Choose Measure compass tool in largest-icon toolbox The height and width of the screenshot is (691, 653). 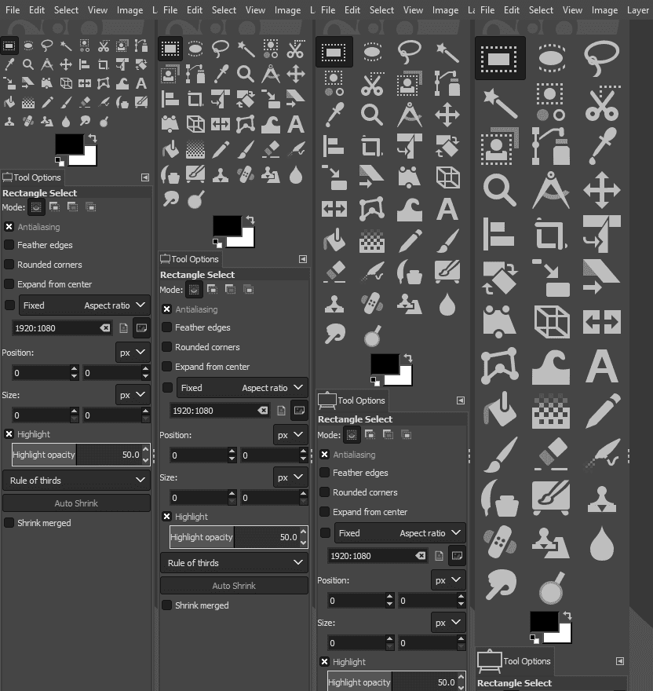pos(551,190)
